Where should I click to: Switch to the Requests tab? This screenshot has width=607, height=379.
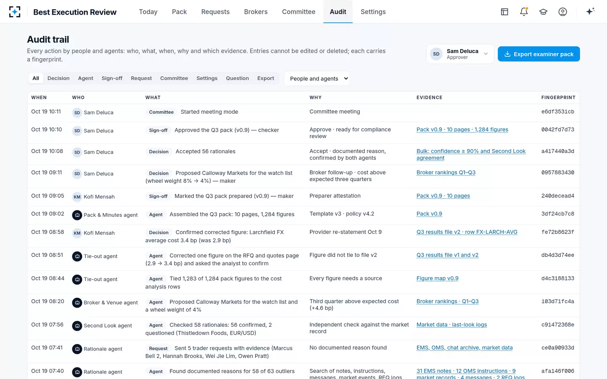pyautogui.click(x=215, y=12)
